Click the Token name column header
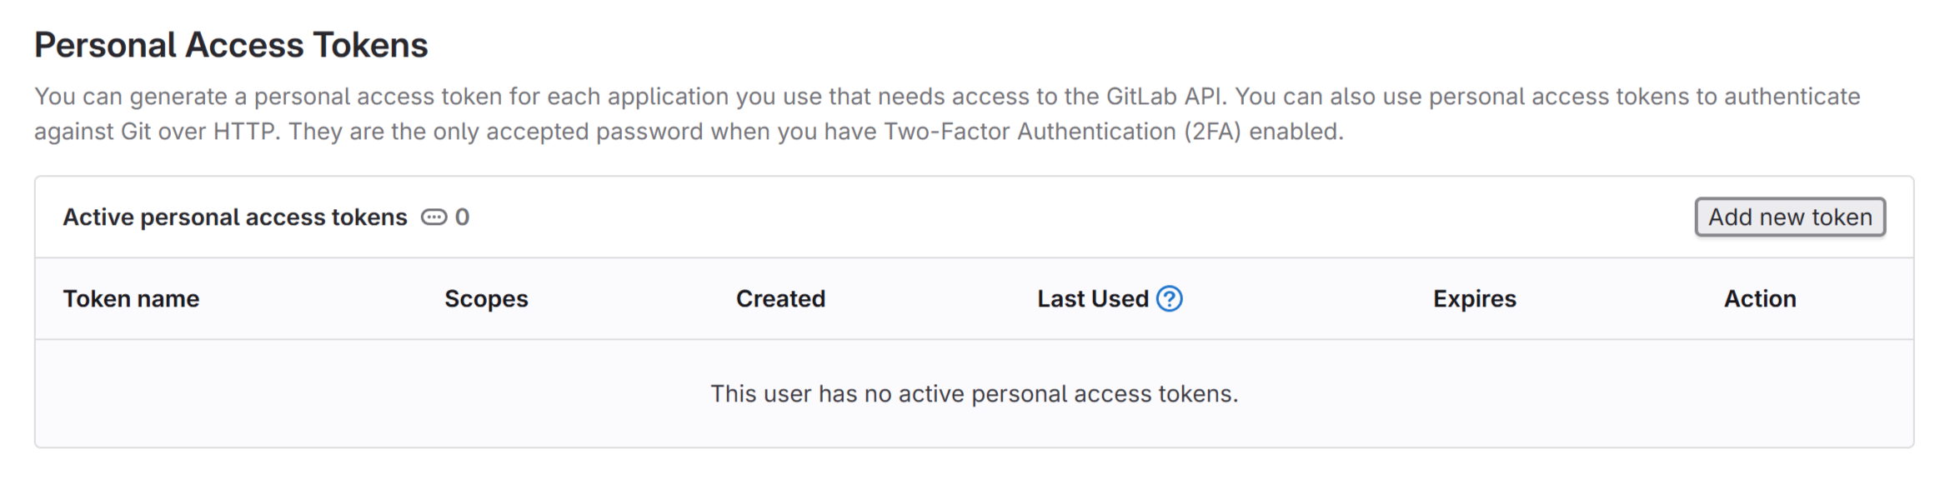The image size is (1950, 499). 131,298
